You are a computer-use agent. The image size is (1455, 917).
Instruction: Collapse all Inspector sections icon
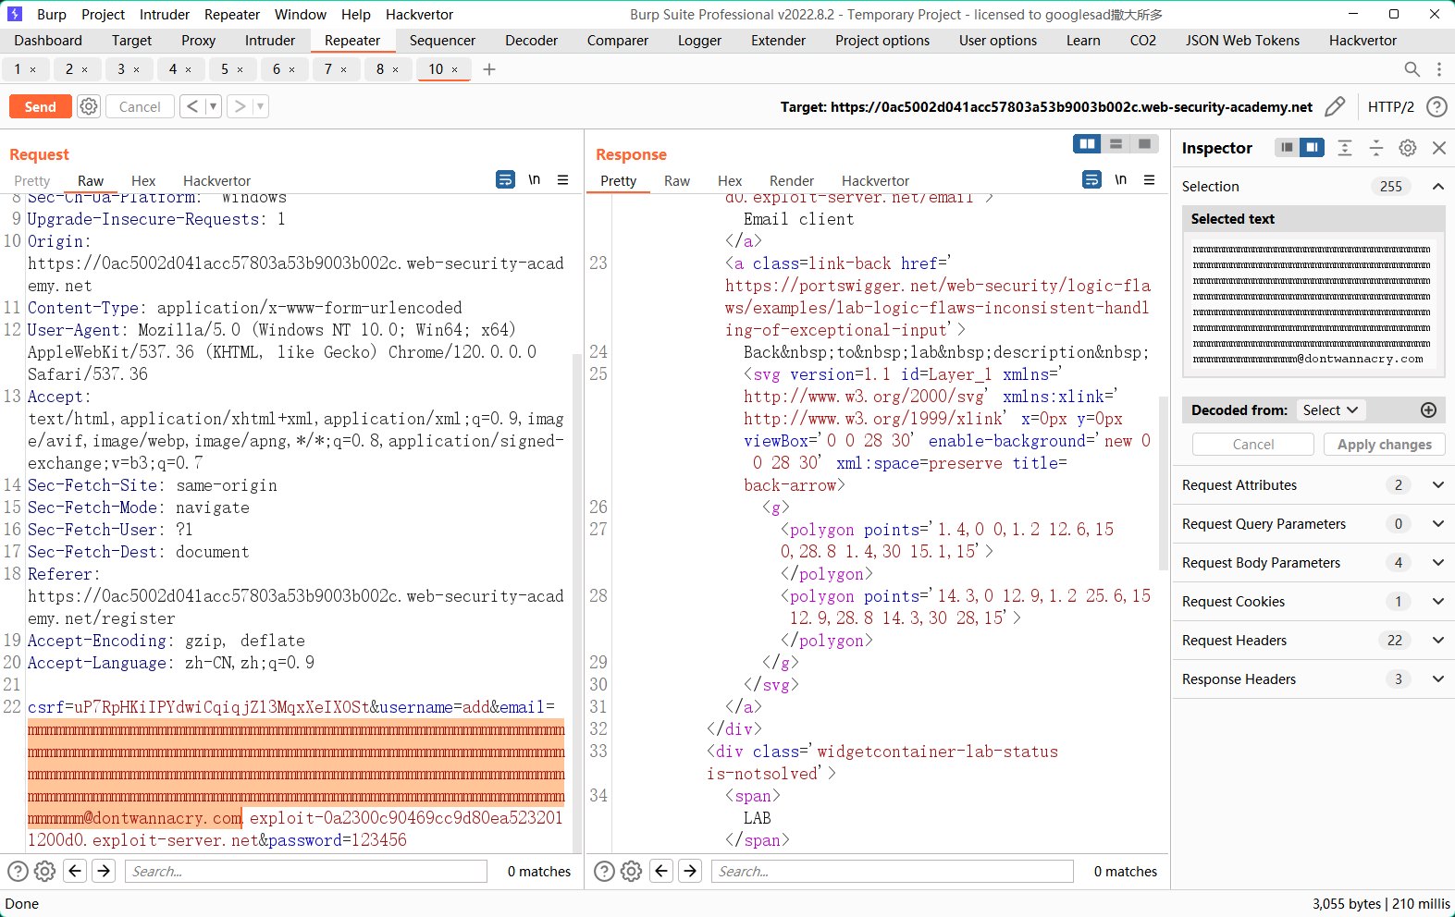coord(1376,148)
